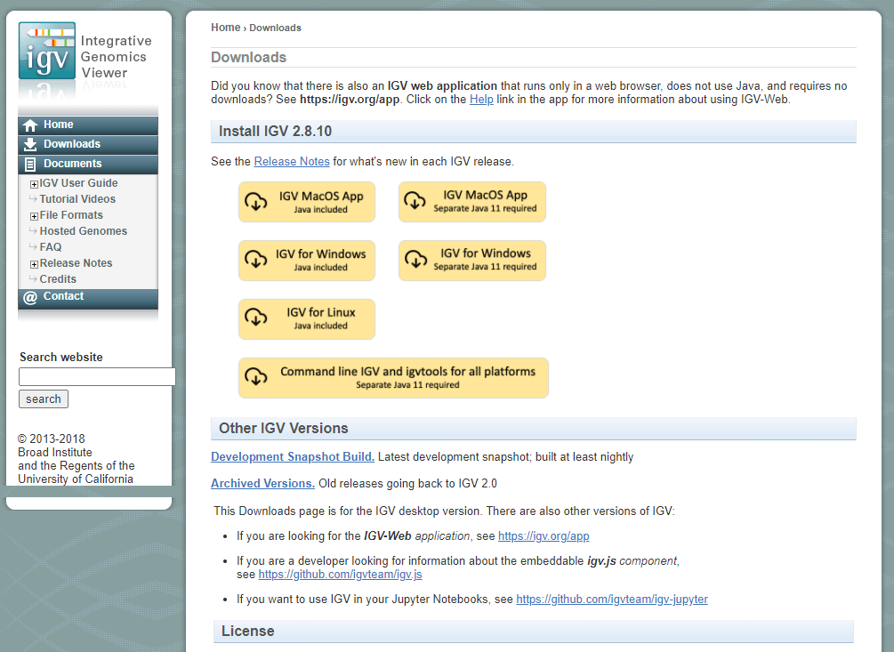
Task: Open FAQ sidebar entry
Action: 51,246
